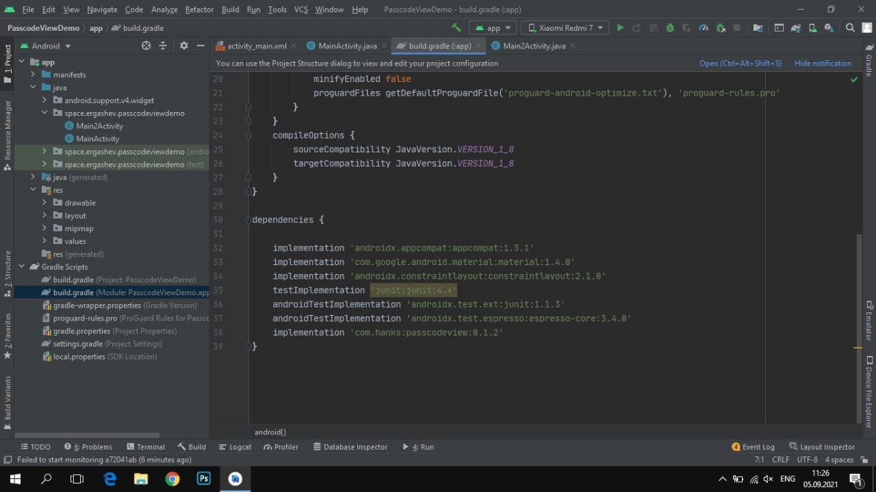Click Run with Coverage shield icon
This screenshot has width=876, height=492.
coord(686,28)
